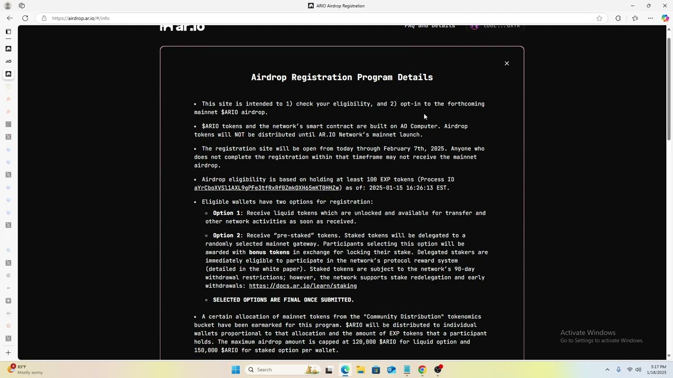Open the Windows Start menu
Image resolution: width=673 pixels, height=378 pixels.
point(236,370)
